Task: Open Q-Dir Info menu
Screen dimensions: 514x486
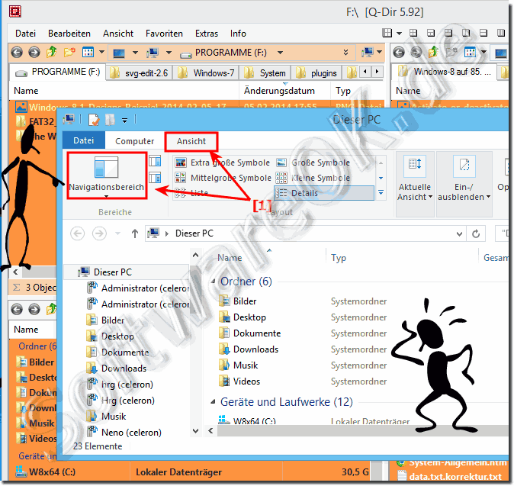Action: click(x=238, y=34)
